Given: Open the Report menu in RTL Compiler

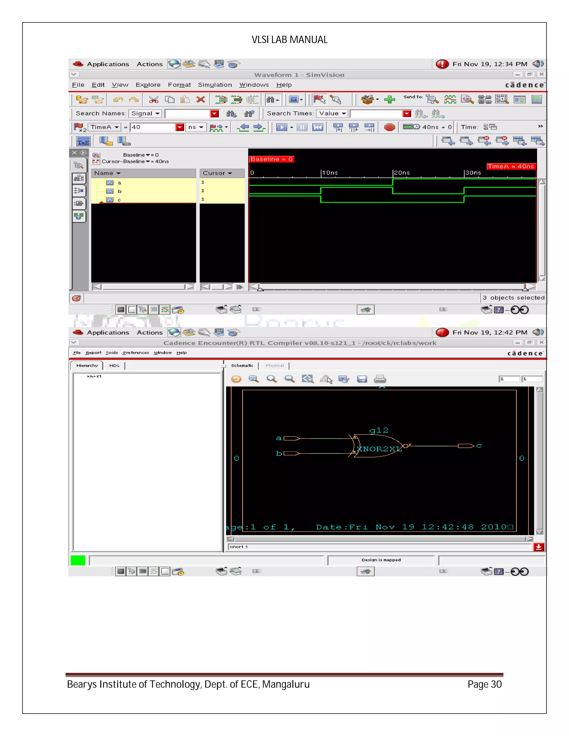Looking at the screenshot, I should click(93, 353).
